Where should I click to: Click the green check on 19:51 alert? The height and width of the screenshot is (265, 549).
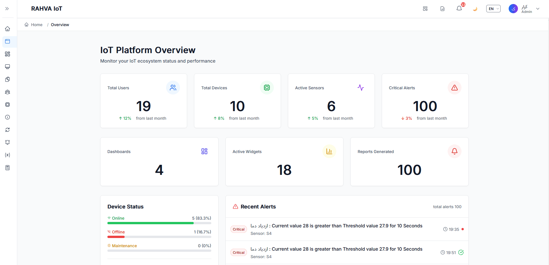click(x=461, y=252)
